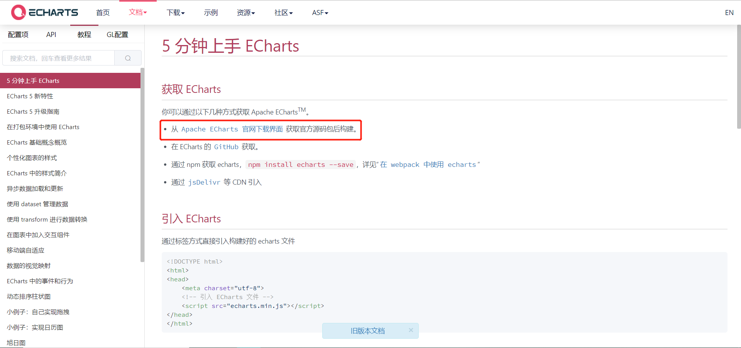Select the ECharts 5 新特性 sidebar item
741x348 pixels.
tap(30, 96)
